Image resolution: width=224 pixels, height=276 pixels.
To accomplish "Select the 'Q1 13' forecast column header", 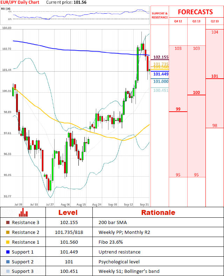I will tap(196, 21).
